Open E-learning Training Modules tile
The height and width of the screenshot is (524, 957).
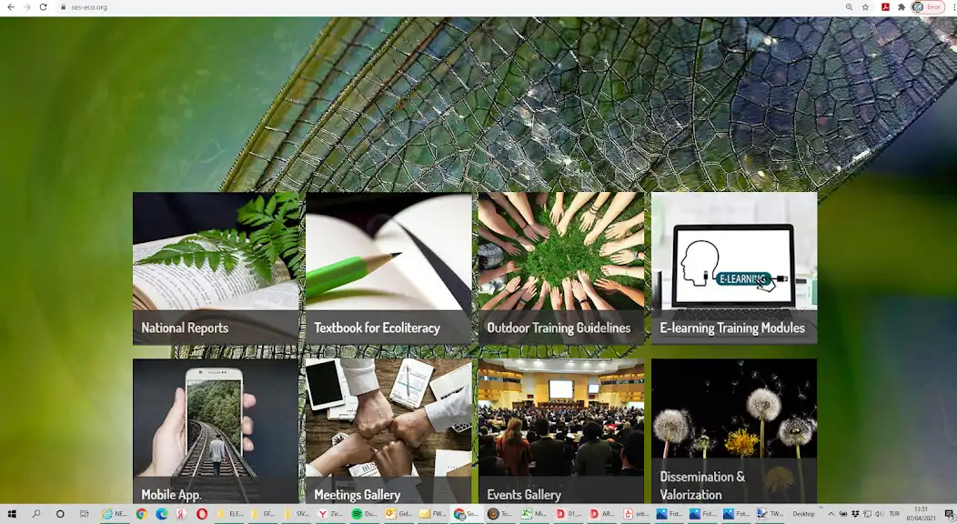pyautogui.click(x=734, y=268)
